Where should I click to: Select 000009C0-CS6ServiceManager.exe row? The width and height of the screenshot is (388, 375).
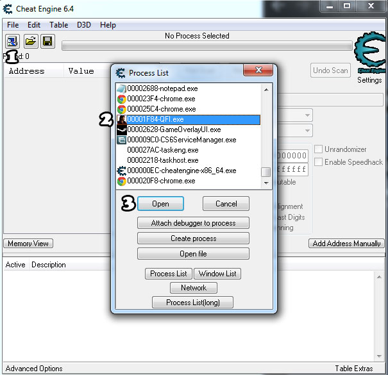pyautogui.click(x=189, y=140)
